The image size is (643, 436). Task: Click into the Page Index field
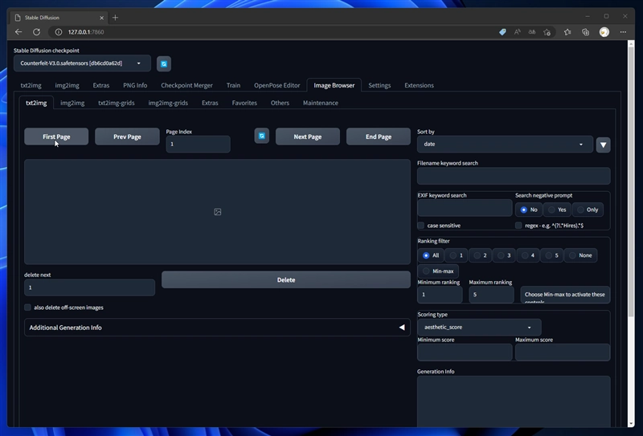[198, 145]
